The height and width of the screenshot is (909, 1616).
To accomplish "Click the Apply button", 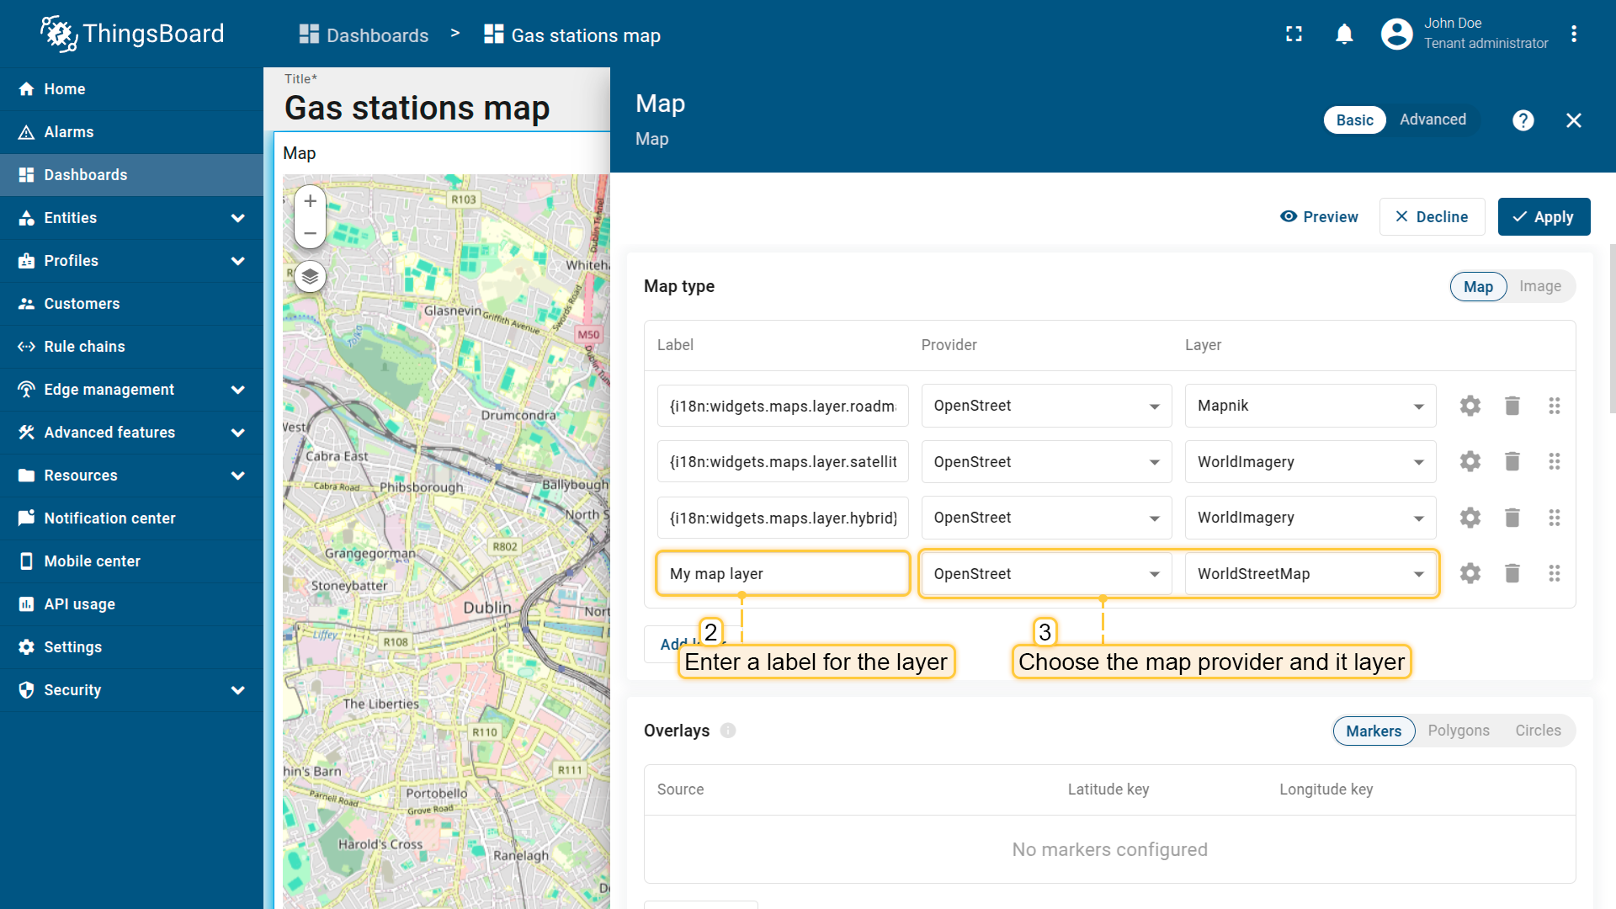I will 1544,217.
